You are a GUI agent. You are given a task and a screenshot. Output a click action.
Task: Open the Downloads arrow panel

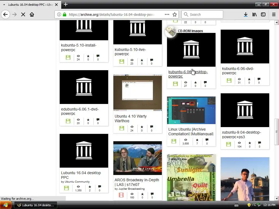[x=246, y=15]
